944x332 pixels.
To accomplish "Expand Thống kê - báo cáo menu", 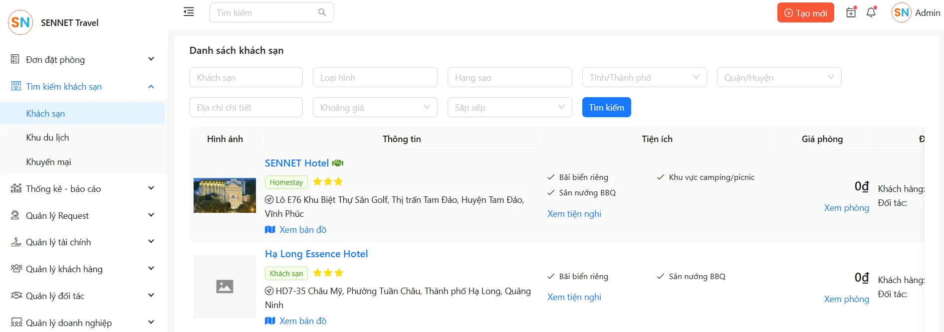I will [83, 188].
